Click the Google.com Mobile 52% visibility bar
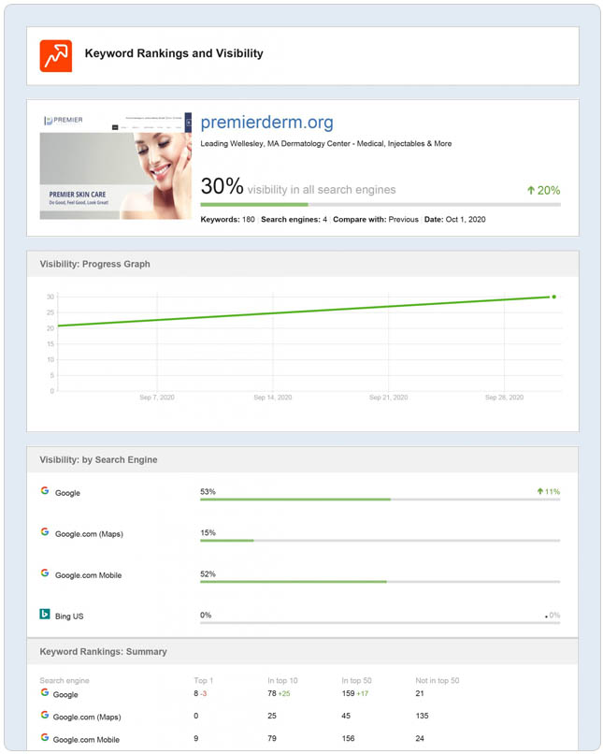Screen dimensions: 603x754 coord(380,582)
